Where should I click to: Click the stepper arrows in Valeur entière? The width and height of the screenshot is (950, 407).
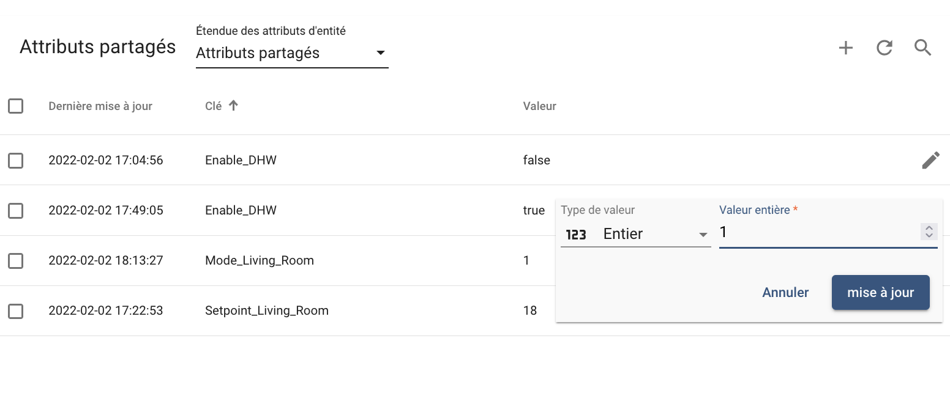pyautogui.click(x=929, y=232)
